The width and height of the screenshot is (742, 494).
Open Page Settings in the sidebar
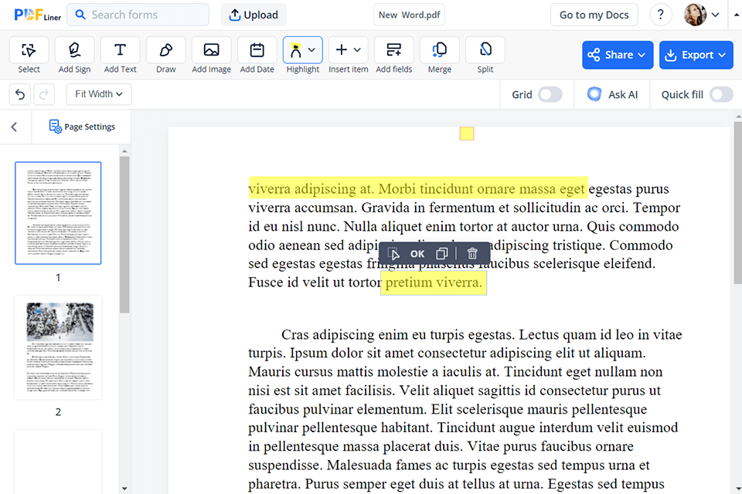click(82, 127)
